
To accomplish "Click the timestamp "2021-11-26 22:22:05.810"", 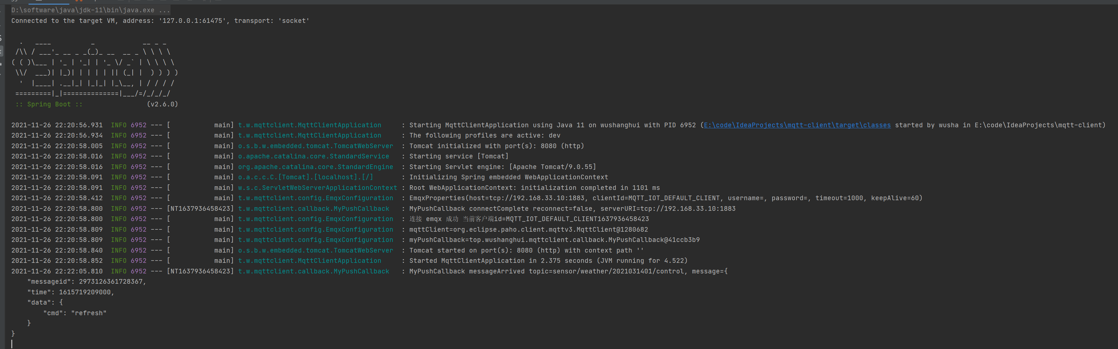I will point(57,271).
